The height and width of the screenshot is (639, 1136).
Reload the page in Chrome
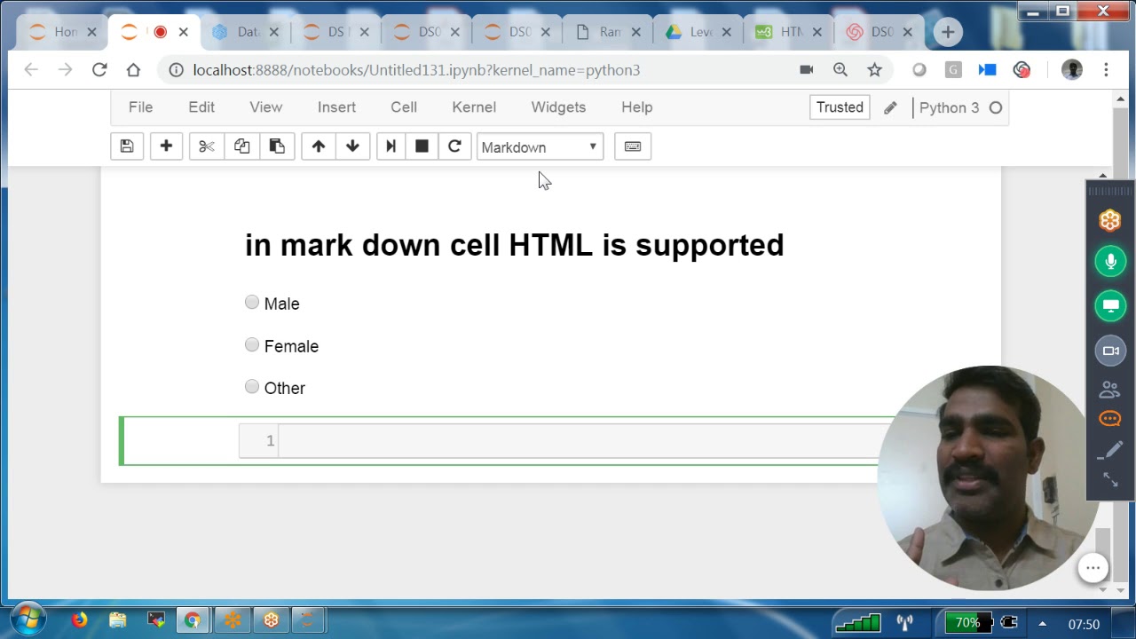pos(99,69)
